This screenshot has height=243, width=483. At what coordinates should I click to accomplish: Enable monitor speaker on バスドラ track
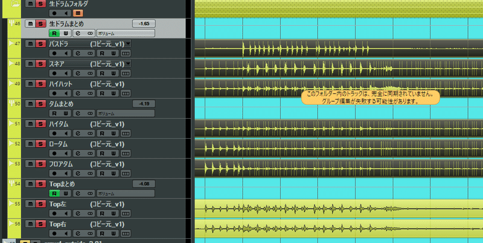[66, 53]
